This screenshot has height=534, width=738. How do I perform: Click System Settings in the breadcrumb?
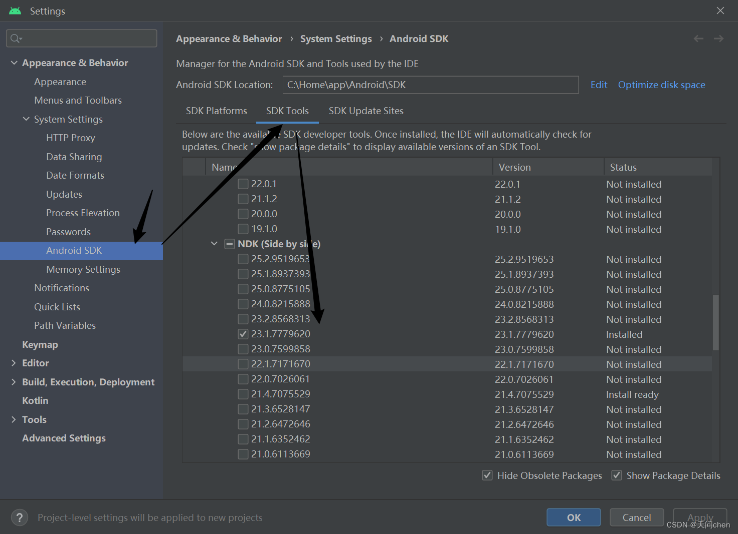coord(336,39)
